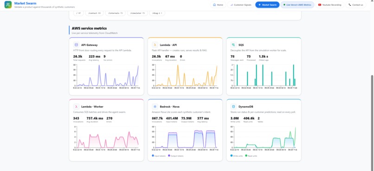This screenshot has width=374, height=171.
Task: Click the "78" Messages sent value
Action: coord(232,57)
